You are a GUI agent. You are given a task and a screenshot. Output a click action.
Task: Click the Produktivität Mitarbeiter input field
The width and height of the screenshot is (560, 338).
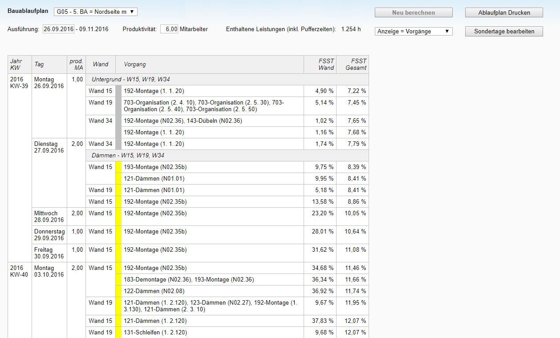pos(169,29)
